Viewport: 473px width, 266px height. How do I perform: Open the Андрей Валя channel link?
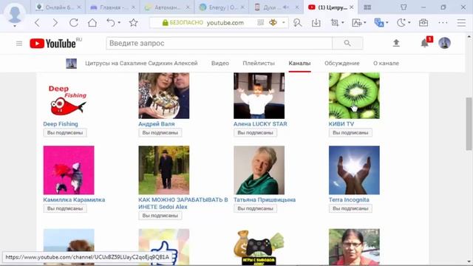[x=156, y=124]
